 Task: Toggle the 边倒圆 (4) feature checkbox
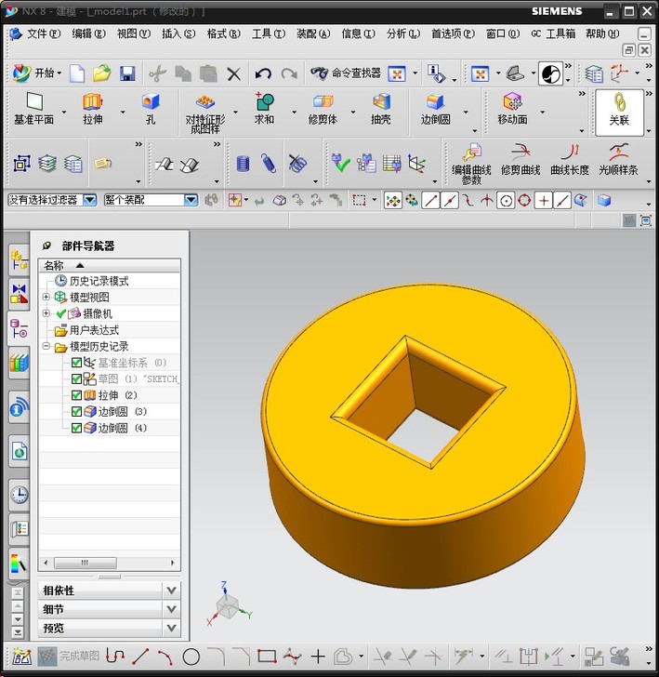pyautogui.click(x=76, y=428)
